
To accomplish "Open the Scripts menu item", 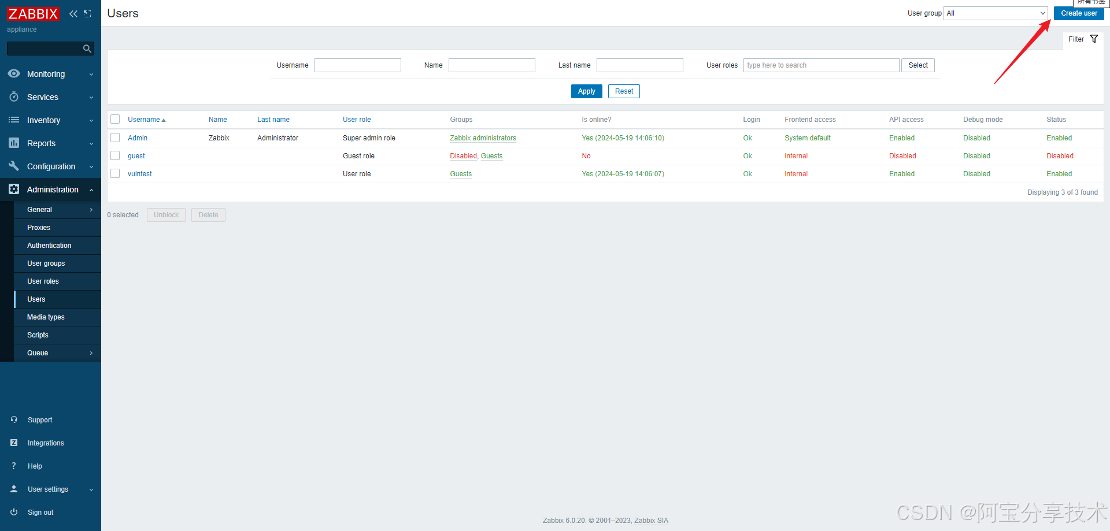I will [x=57, y=335].
